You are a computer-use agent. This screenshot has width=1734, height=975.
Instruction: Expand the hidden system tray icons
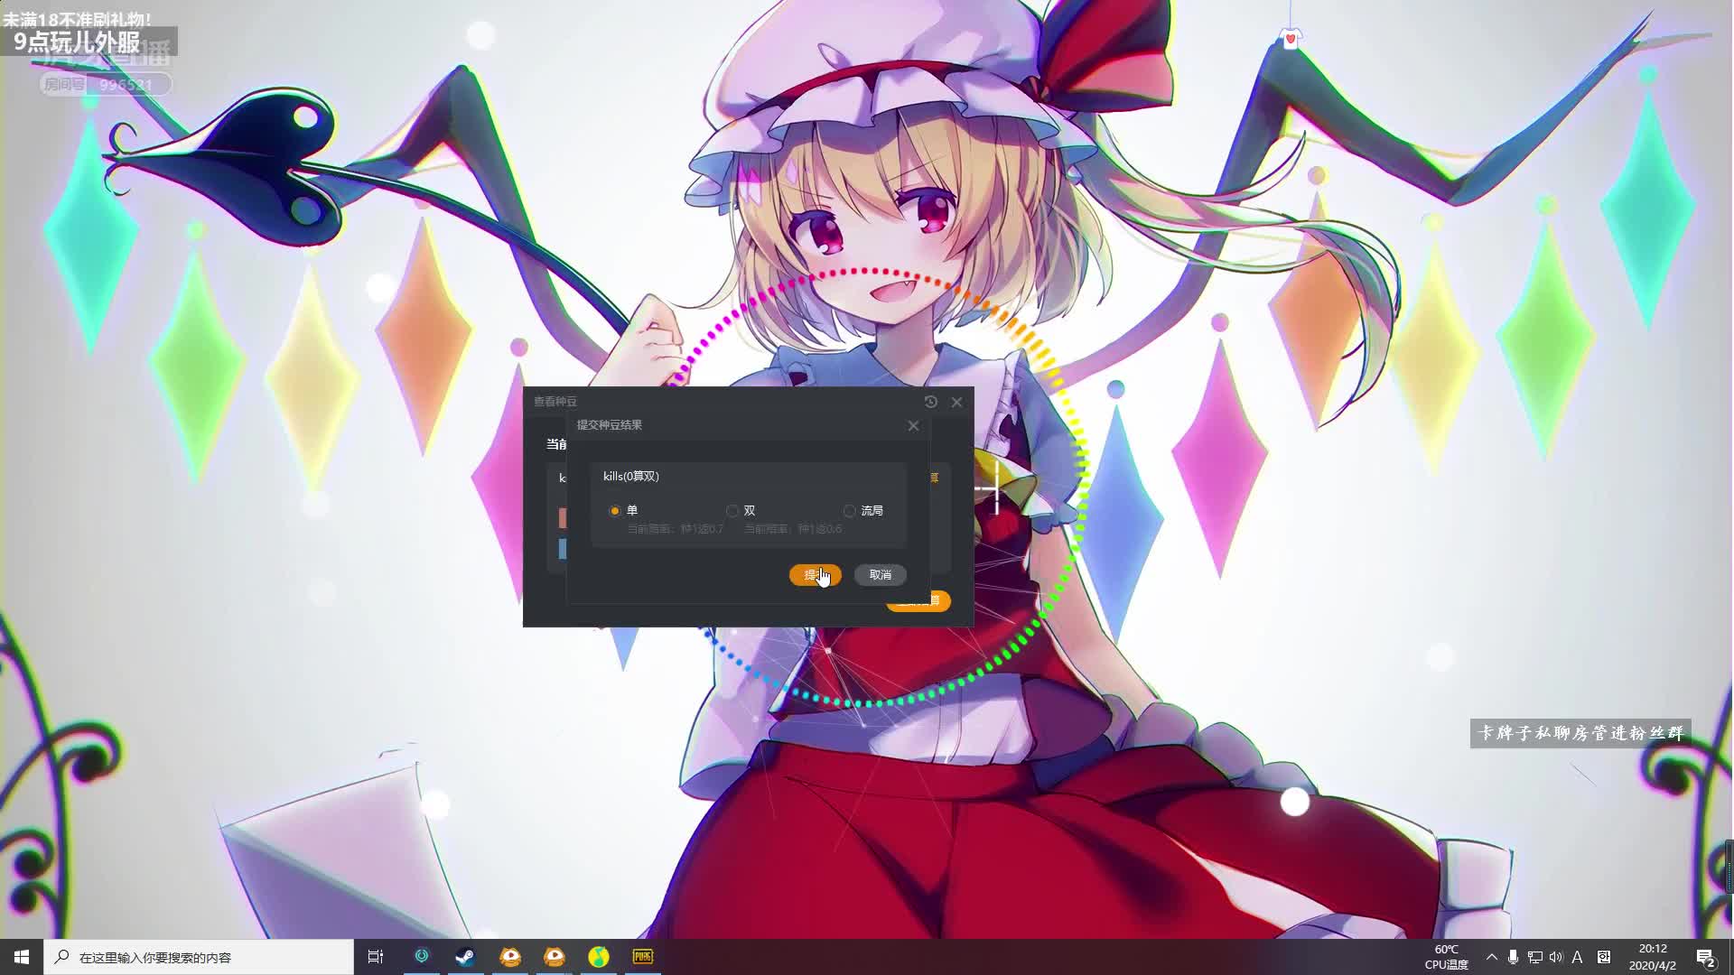[1491, 957]
